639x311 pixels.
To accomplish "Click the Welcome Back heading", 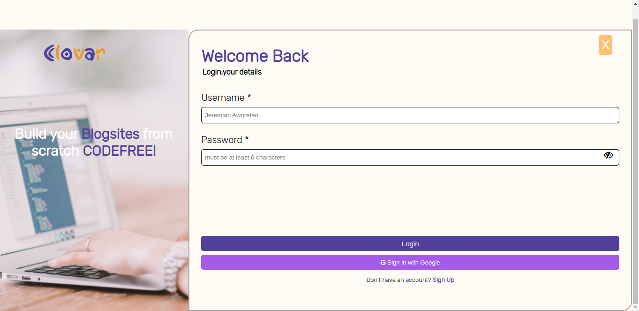I will [x=255, y=56].
